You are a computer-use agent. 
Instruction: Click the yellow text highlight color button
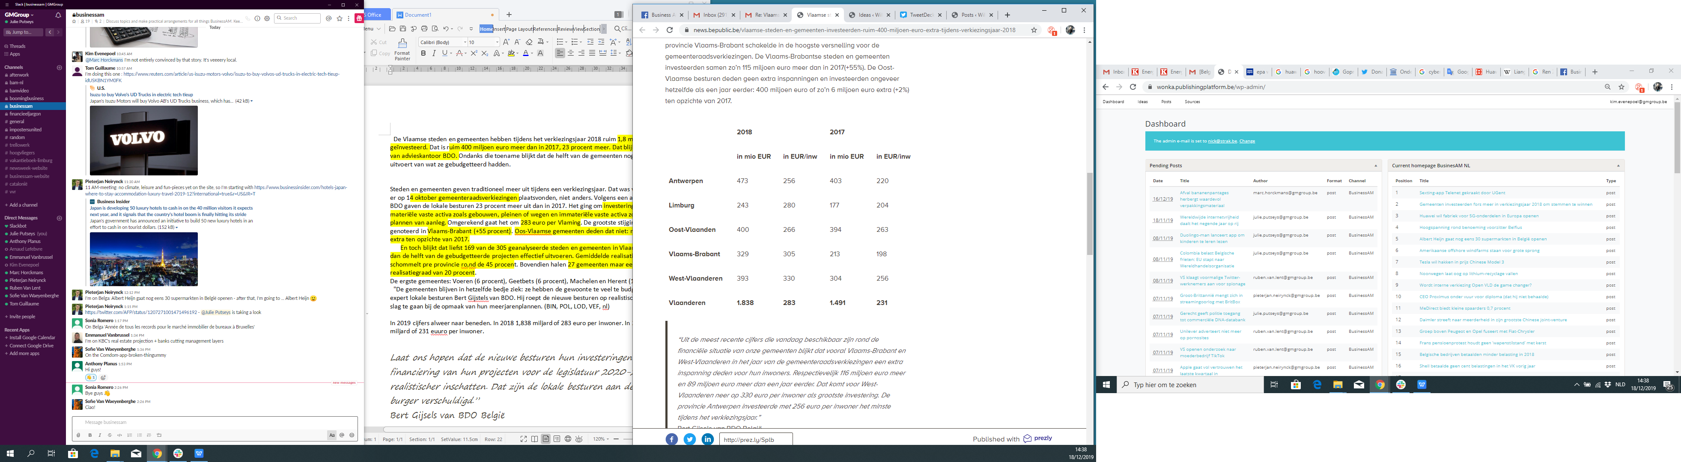(511, 53)
